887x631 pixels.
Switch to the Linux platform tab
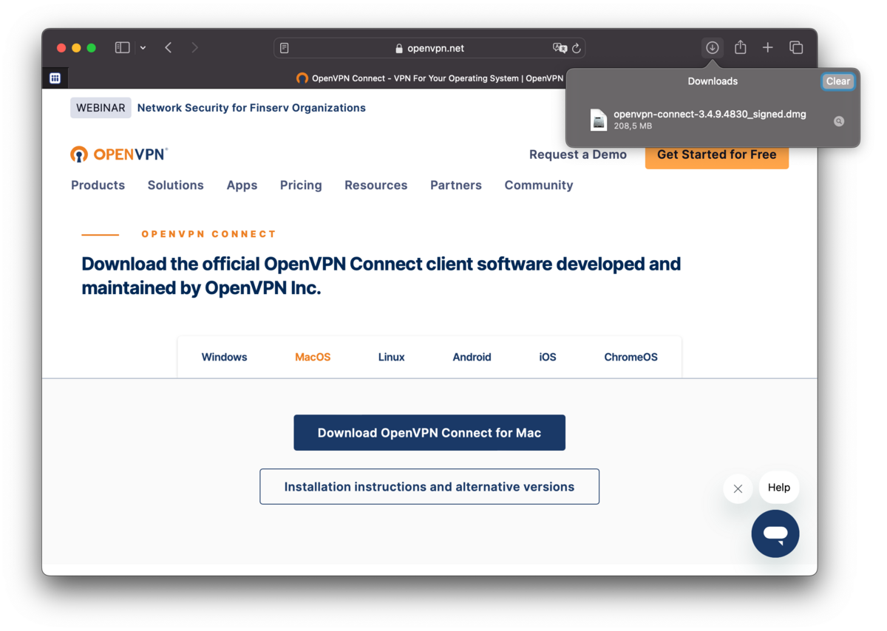click(x=391, y=357)
